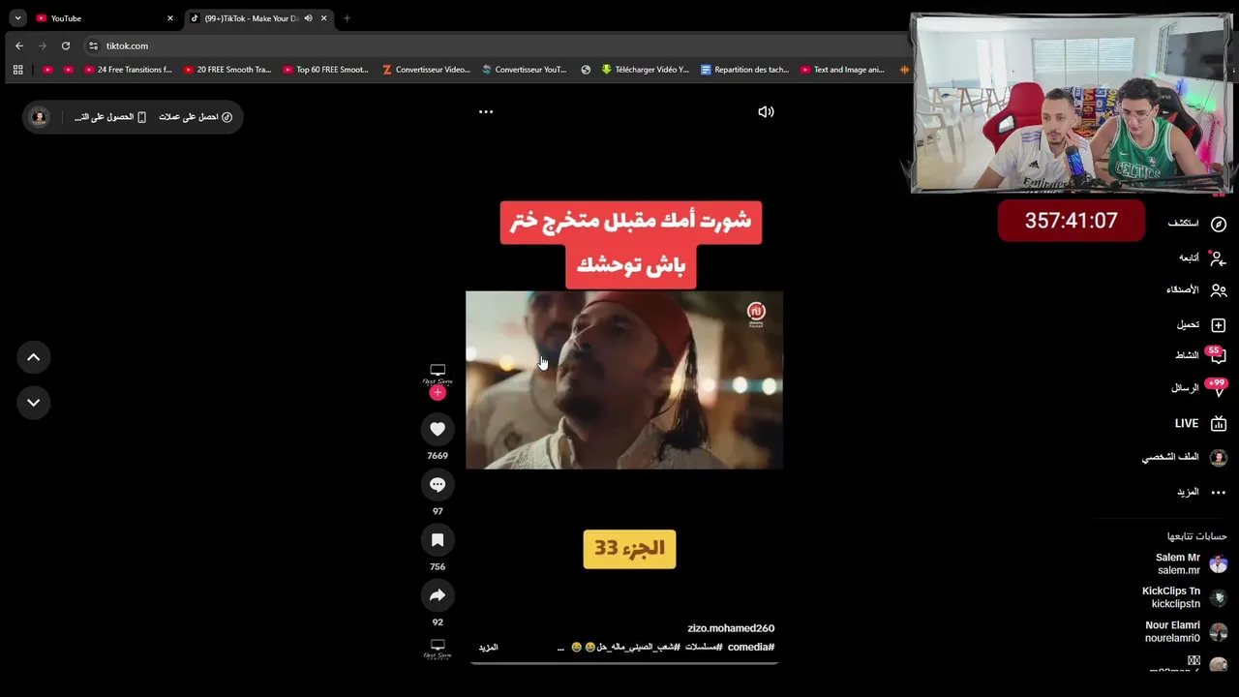Open the 20 FREE Smooth Tra... bookmark
The height and width of the screenshot is (697, 1239).
click(227, 70)
